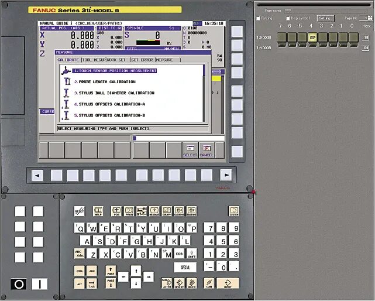Click the DELETE edit key
Viewport: 375px width, 301px height.
coord(192,283)
